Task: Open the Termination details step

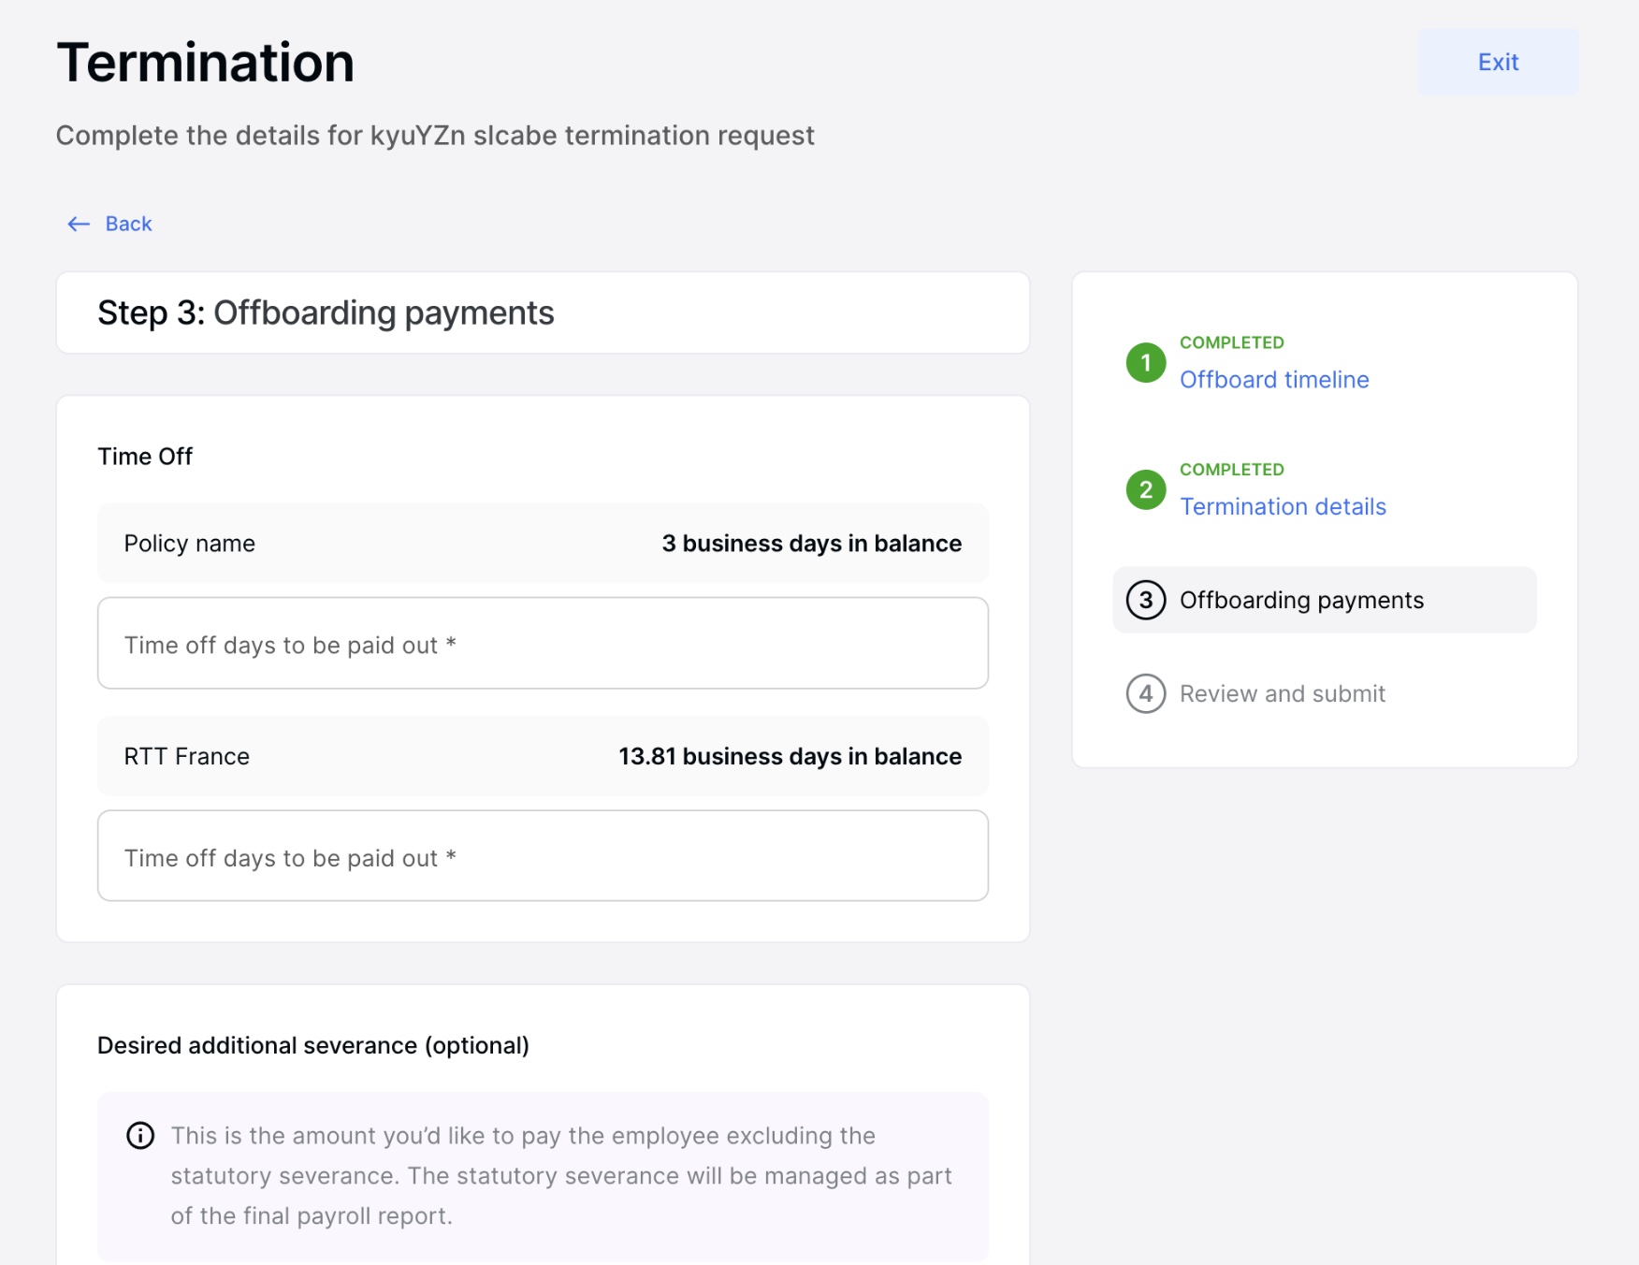Action: click(1283, 506)
